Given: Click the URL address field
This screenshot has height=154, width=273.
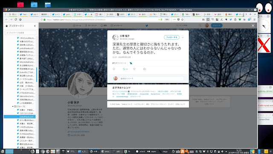Looking at the screenshot, I should click(x=102, y=20).
